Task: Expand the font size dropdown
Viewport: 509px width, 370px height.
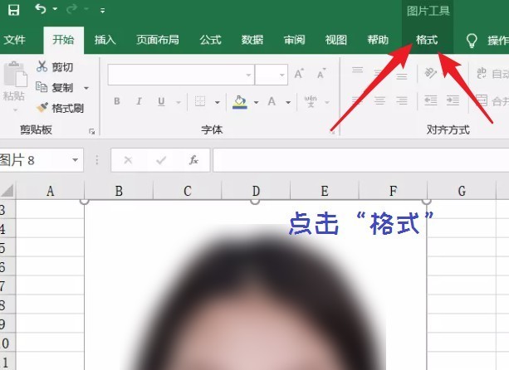Action: pyautogui.click(x=282, y=75)
